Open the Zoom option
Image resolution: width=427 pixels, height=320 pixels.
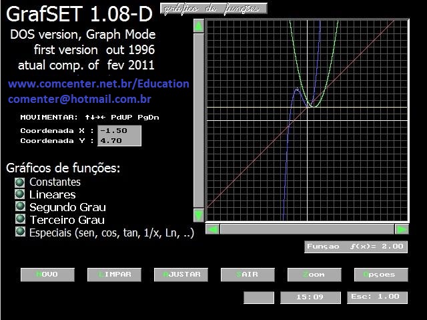click(314, 275)
